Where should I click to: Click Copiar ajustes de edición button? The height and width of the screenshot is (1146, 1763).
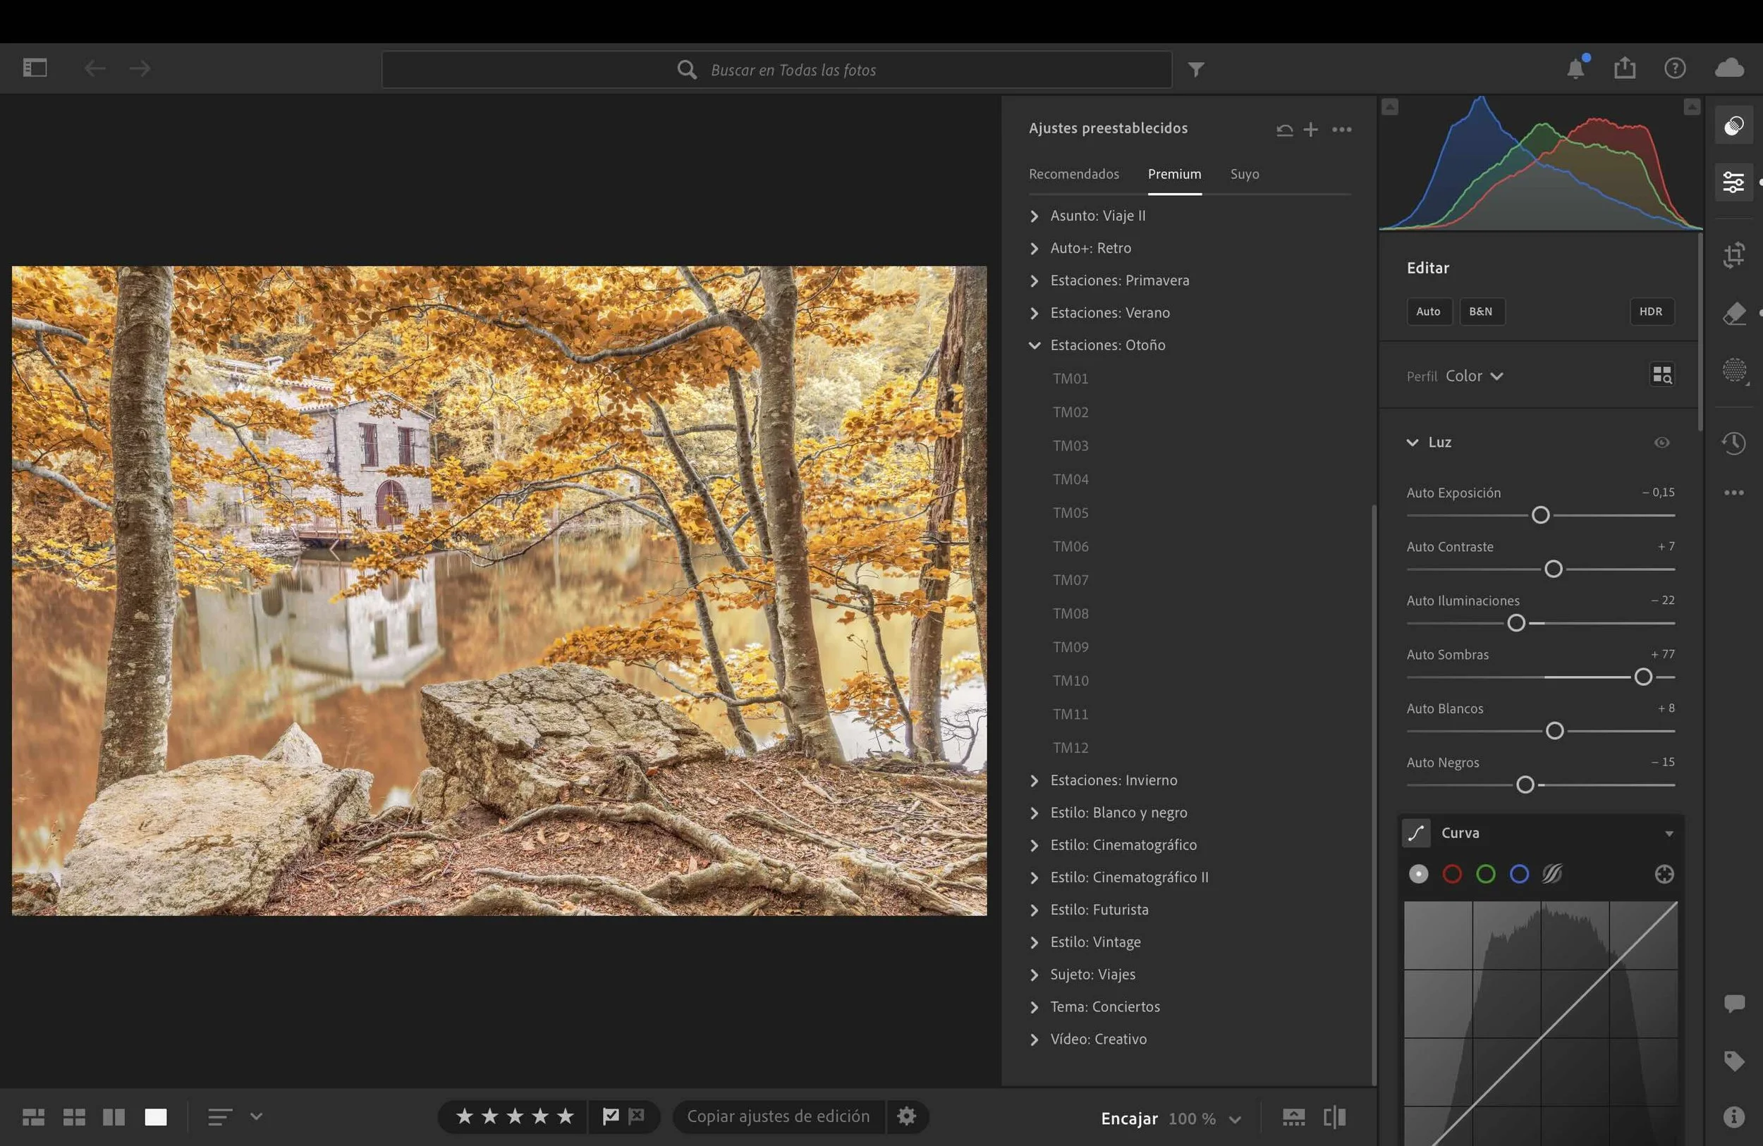(778, 1116)
